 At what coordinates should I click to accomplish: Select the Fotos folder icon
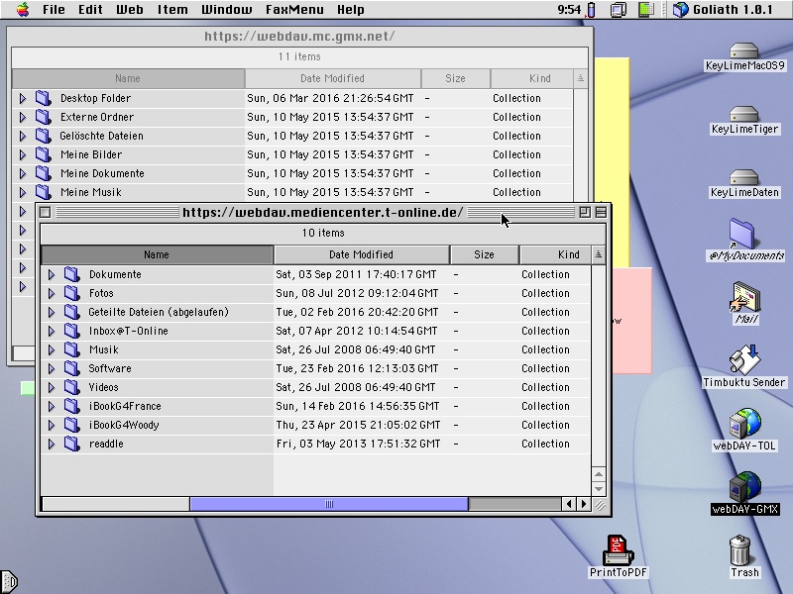(71, 293)
